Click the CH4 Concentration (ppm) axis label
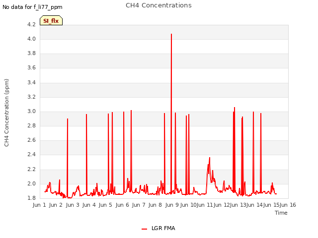The height and width of the screenshot is (238, 318). point(6,113)
